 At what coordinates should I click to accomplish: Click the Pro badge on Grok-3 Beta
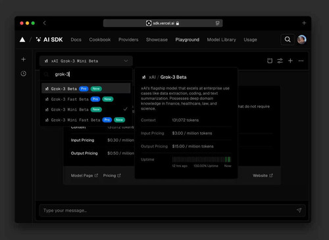(84, 89)
